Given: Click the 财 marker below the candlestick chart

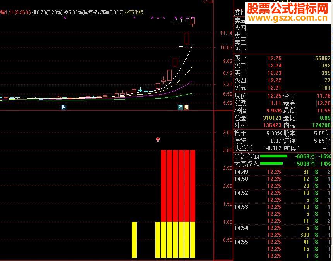Looking at the screenshot, I should [64, 107].
